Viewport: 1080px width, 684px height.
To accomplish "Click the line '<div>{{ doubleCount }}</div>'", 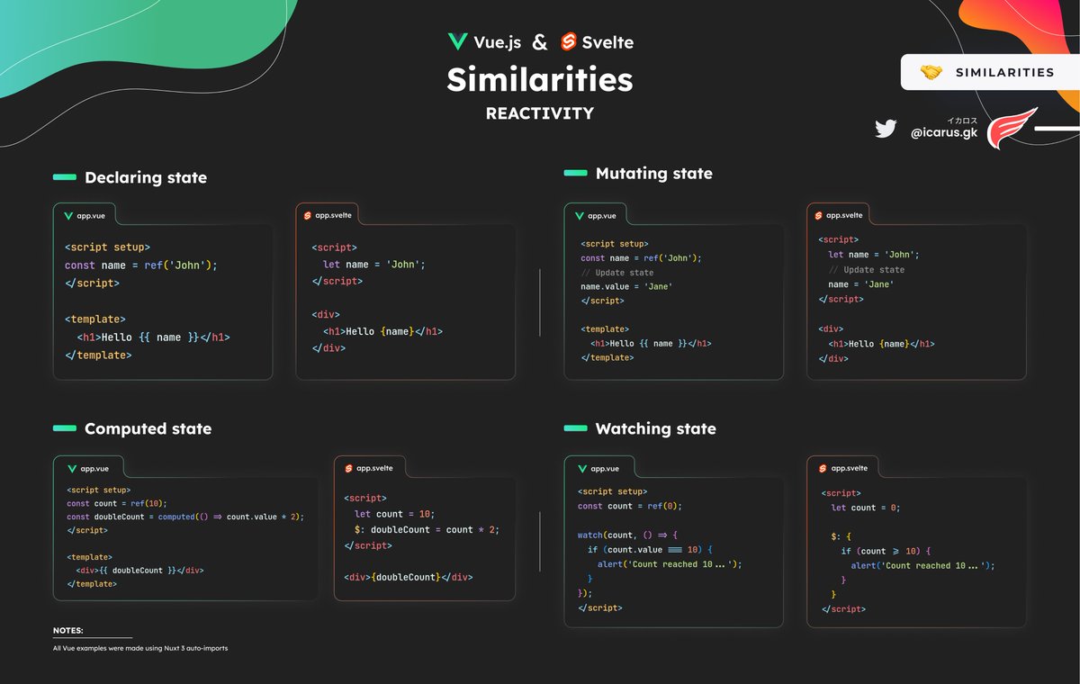I will (x=138, y=571).
